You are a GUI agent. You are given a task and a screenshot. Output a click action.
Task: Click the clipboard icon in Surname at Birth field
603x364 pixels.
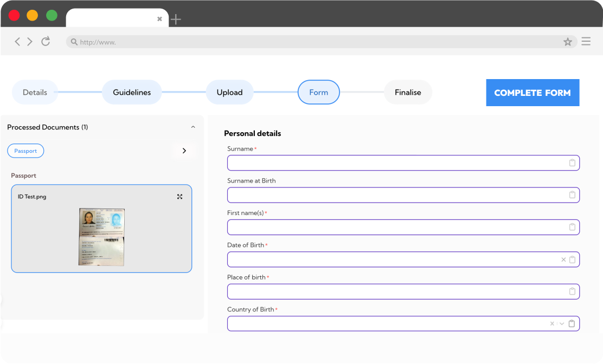572,195
